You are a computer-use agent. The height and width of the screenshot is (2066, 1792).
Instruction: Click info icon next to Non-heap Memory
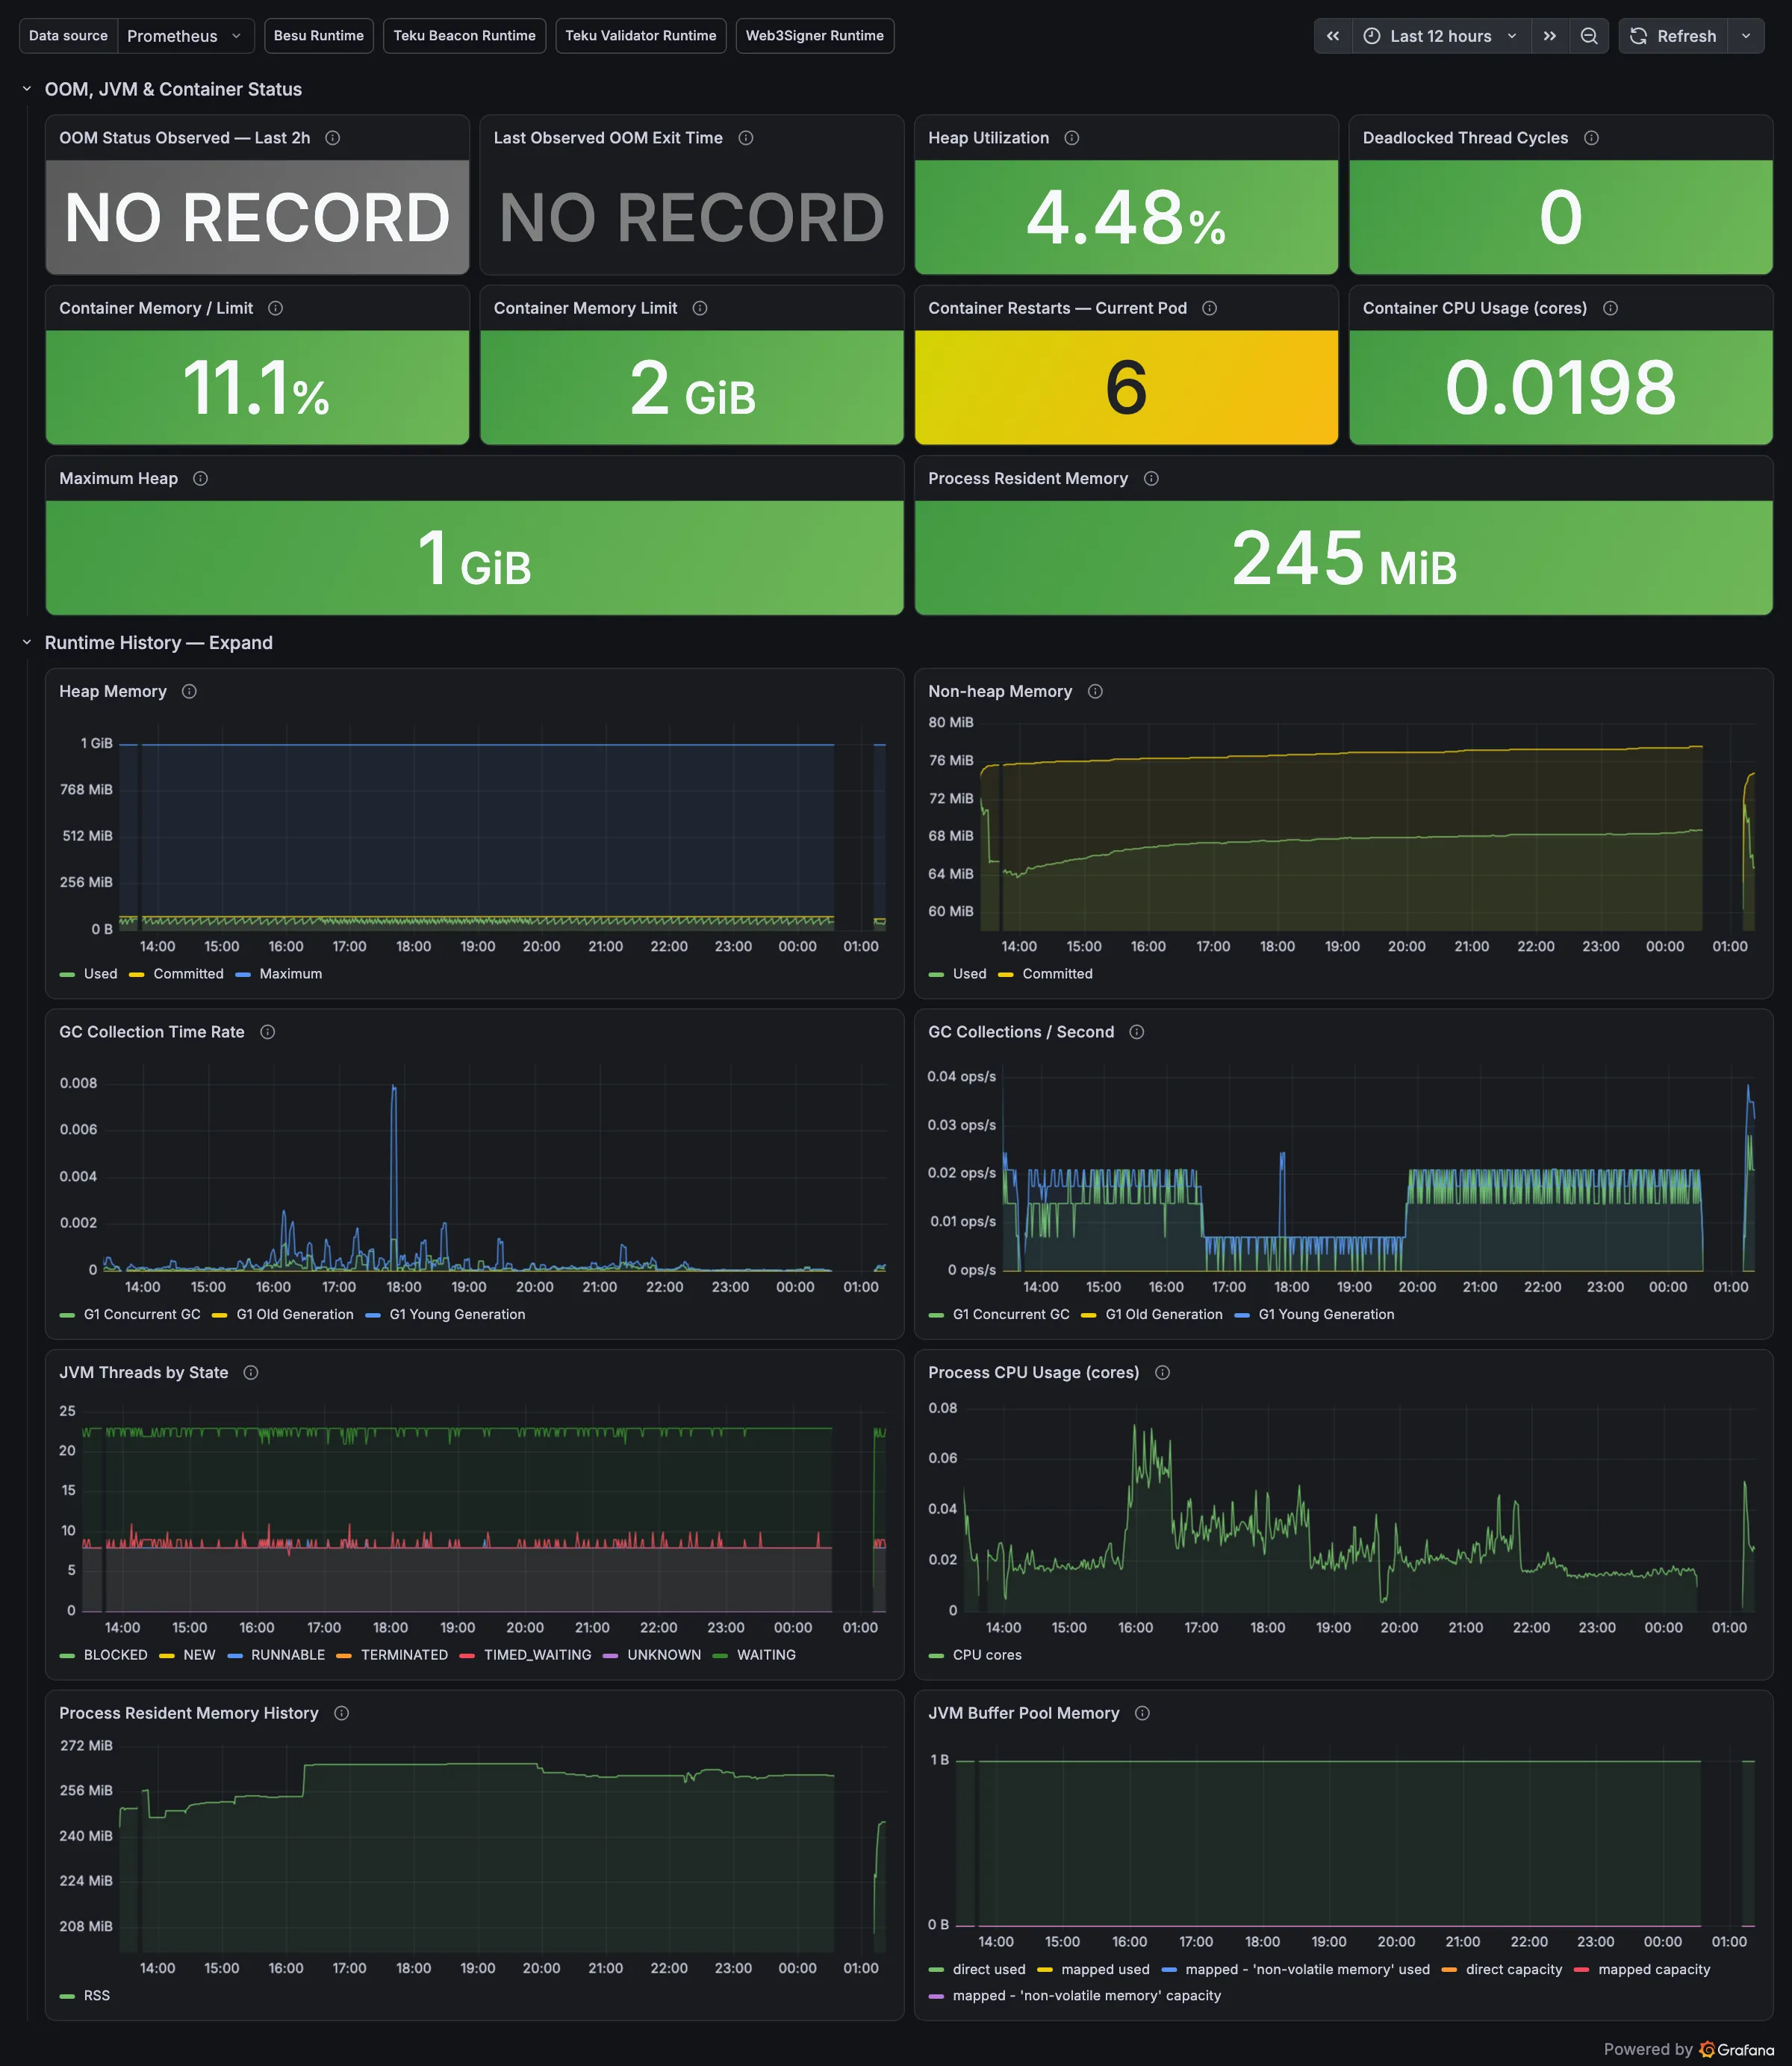click(1095, 692)
